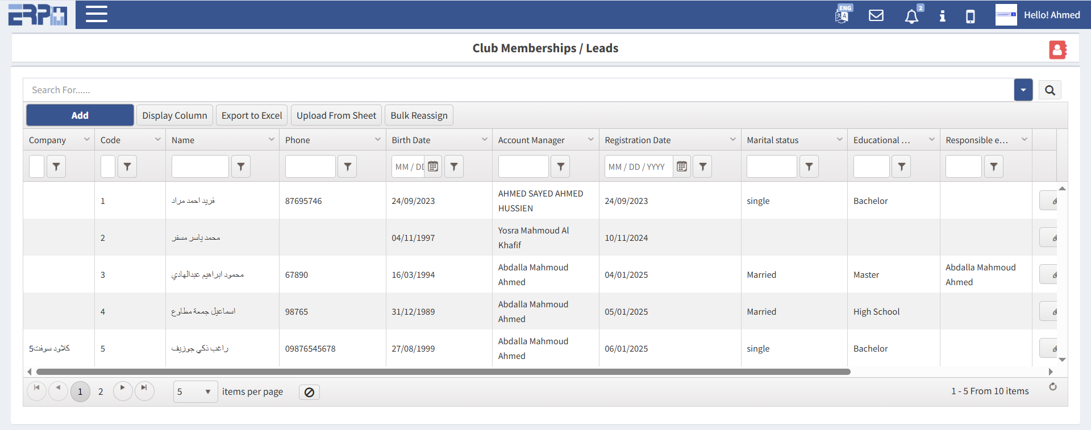Click the magnifier search button
The image size is (1091, 430).
(1050, 90)
